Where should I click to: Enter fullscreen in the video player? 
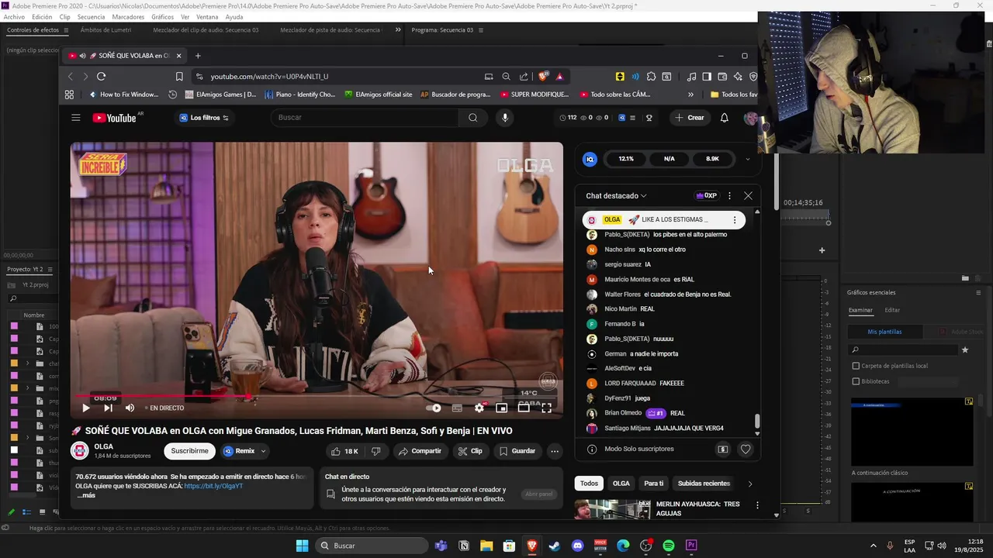click(546, 408)
